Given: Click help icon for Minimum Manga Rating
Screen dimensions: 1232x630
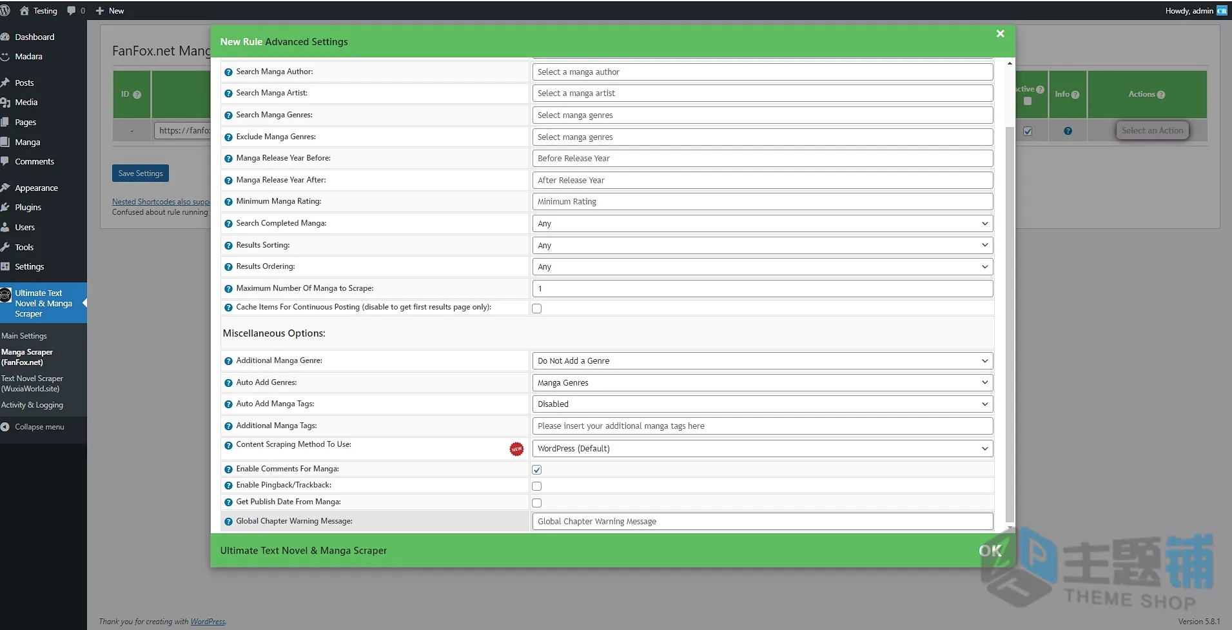Looking at the screenshot, I should (x=228, y=202).
